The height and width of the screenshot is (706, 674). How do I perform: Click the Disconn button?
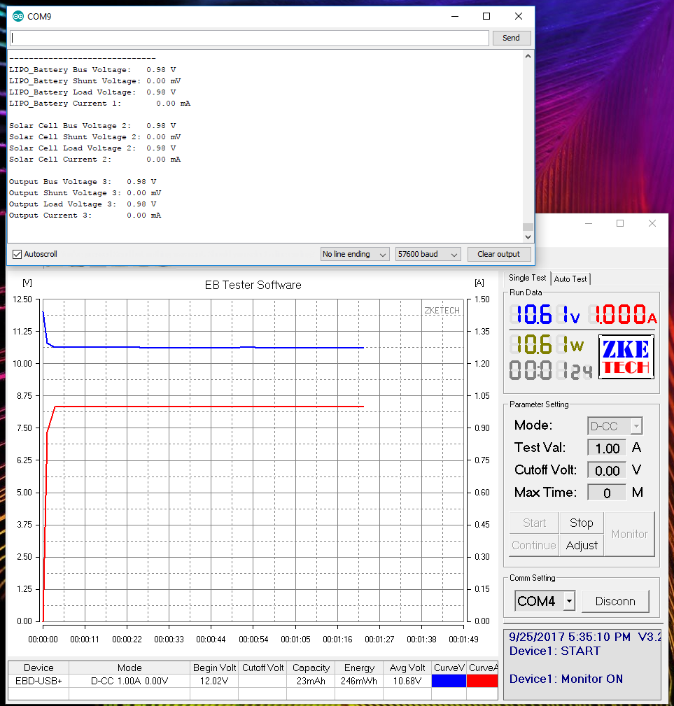(x=615, y=601)
